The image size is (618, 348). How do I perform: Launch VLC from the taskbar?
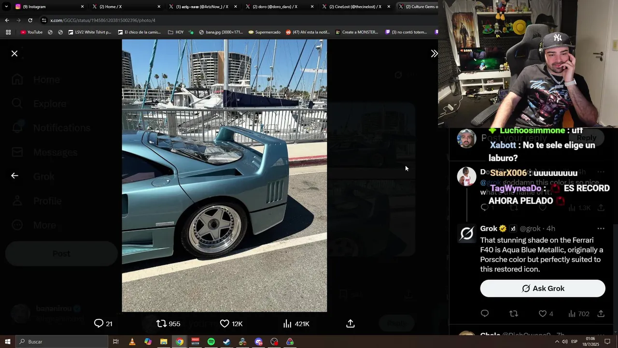click(132, 342)
